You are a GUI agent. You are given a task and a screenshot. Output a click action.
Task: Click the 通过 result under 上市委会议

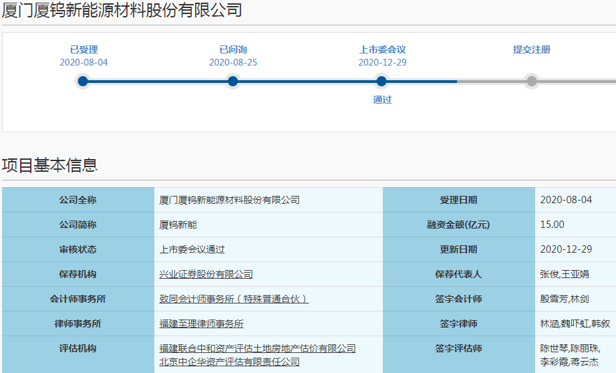coord(382,100)
